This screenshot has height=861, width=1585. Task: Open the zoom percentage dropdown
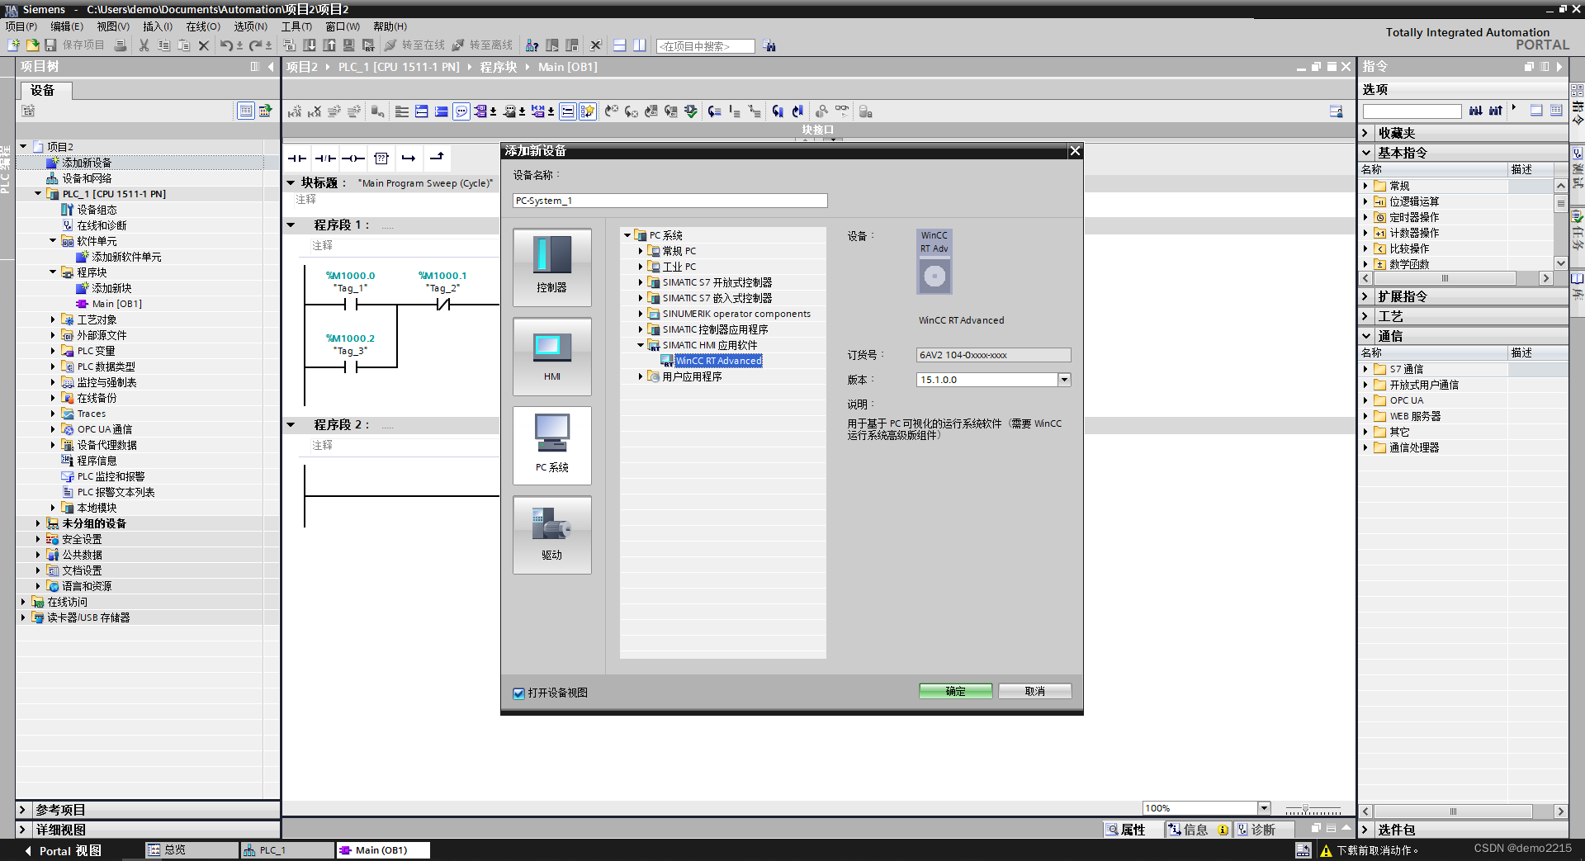click(x=1264, y=808)
